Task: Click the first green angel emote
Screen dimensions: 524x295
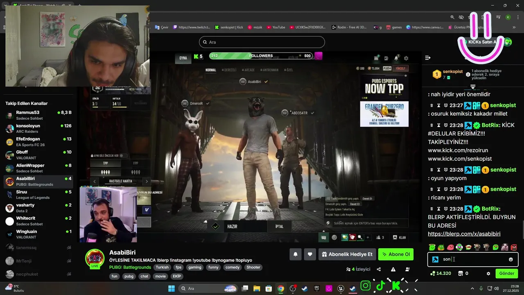Action: point(432,247)
